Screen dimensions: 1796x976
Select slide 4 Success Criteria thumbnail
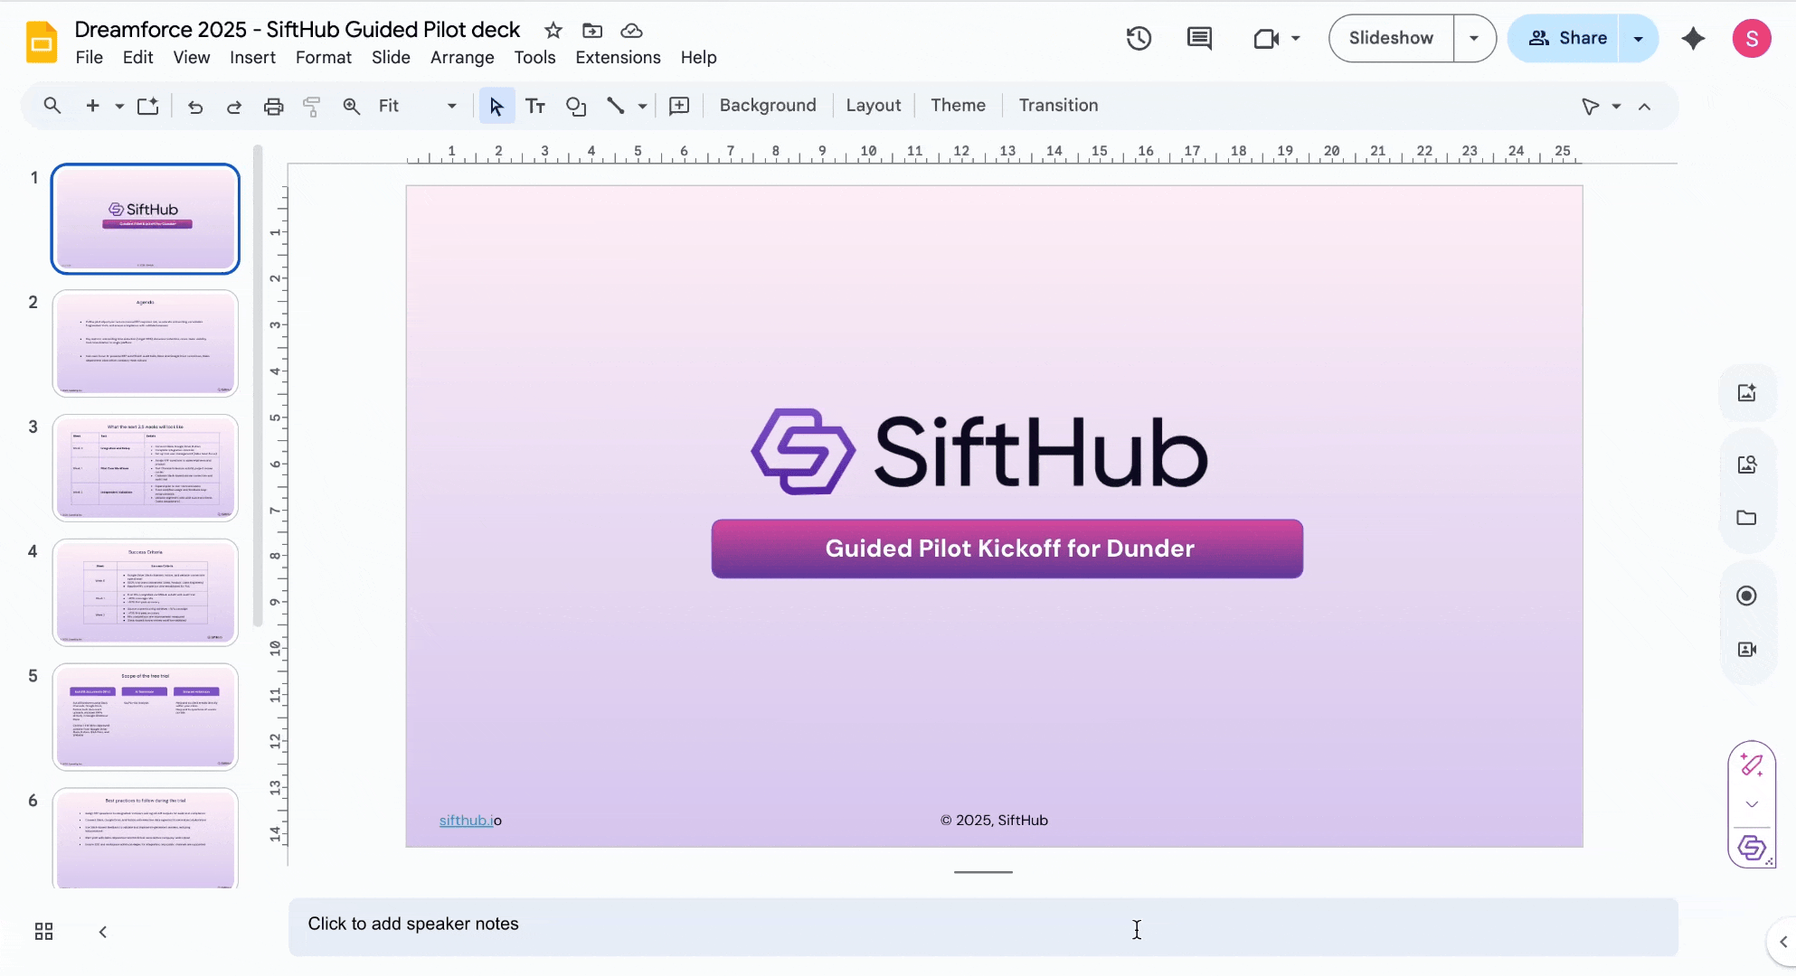146,592
